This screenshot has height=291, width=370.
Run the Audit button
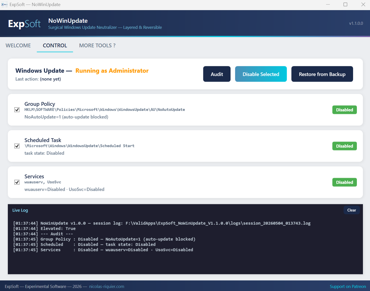tap(217, 74)
